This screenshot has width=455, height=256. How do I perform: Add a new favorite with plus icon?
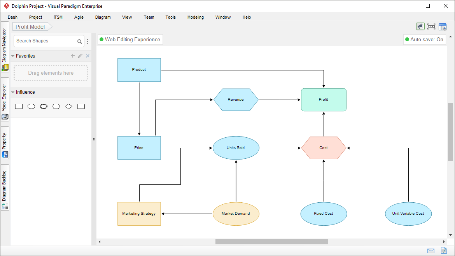[x=73, y=56]
